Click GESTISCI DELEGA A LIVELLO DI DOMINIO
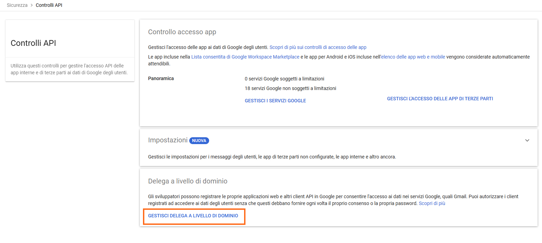 click(x=193, y=216)
